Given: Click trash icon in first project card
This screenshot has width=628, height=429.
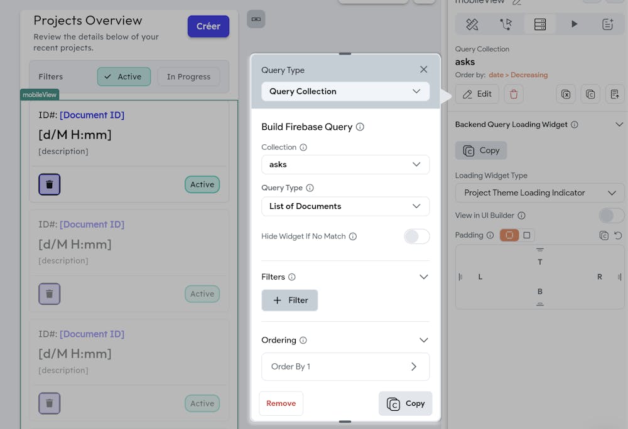Looking at the screenshot, I should (49, 185).
